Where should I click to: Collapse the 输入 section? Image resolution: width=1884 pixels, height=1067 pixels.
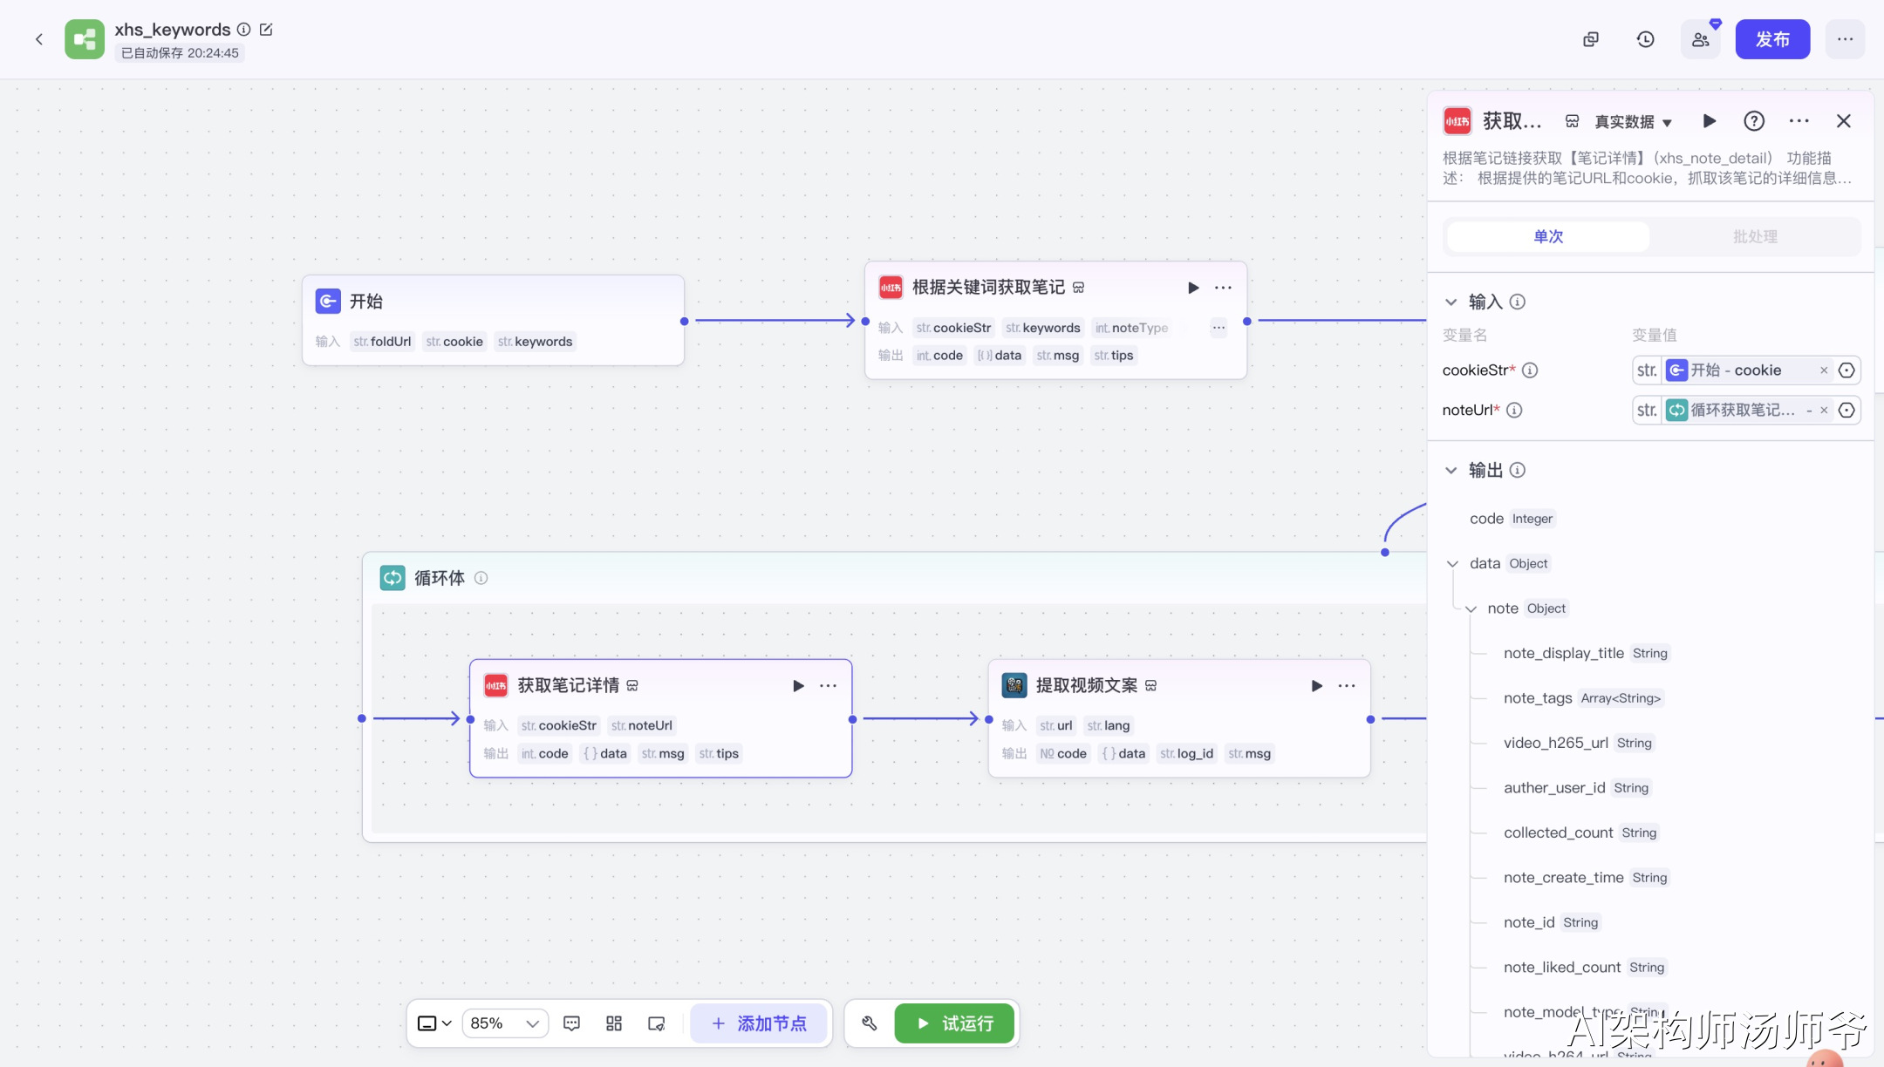click(x=1451, y=302)
